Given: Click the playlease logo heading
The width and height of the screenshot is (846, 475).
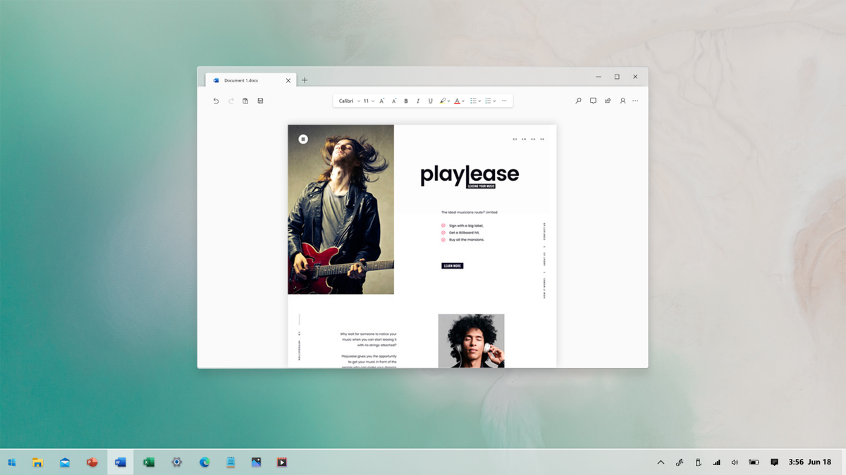Looking at the screenshot, I should [470, 175].
